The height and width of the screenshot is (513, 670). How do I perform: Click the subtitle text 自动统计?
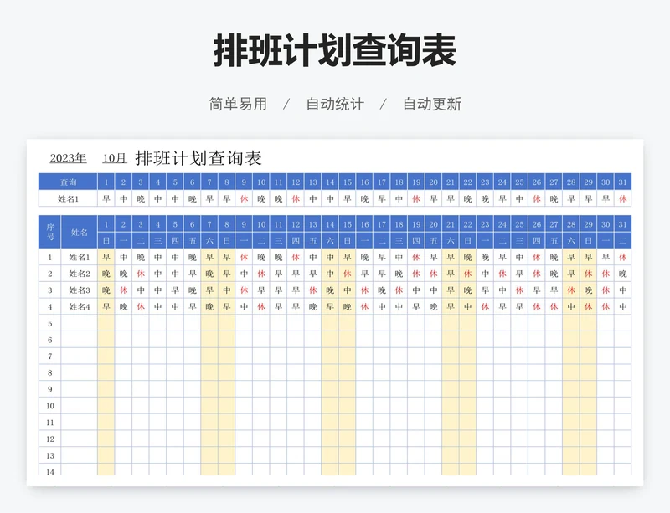pos(335,104)
